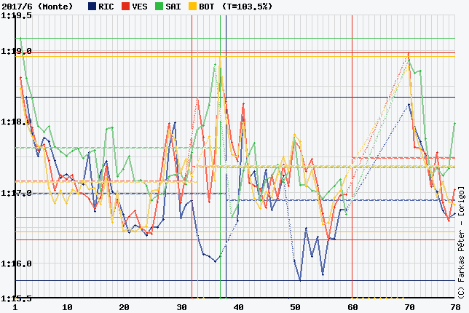Select the SAI legend label text
469x313 pixels.
click(173, 7)
